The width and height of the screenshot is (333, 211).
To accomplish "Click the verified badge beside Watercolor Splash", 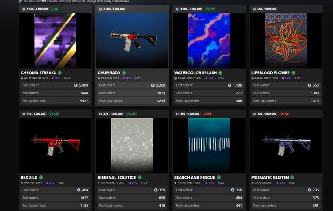I will click(220, 73).
